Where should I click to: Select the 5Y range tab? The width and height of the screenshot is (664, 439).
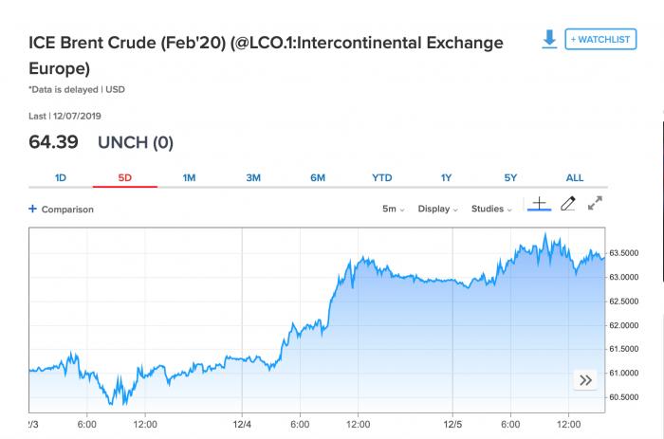(x=510, y=177)
